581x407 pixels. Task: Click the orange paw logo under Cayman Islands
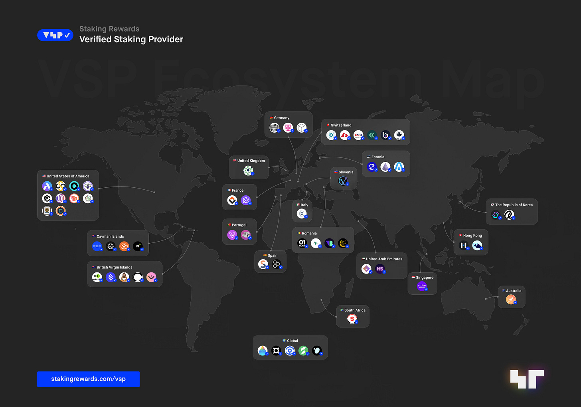124,246
